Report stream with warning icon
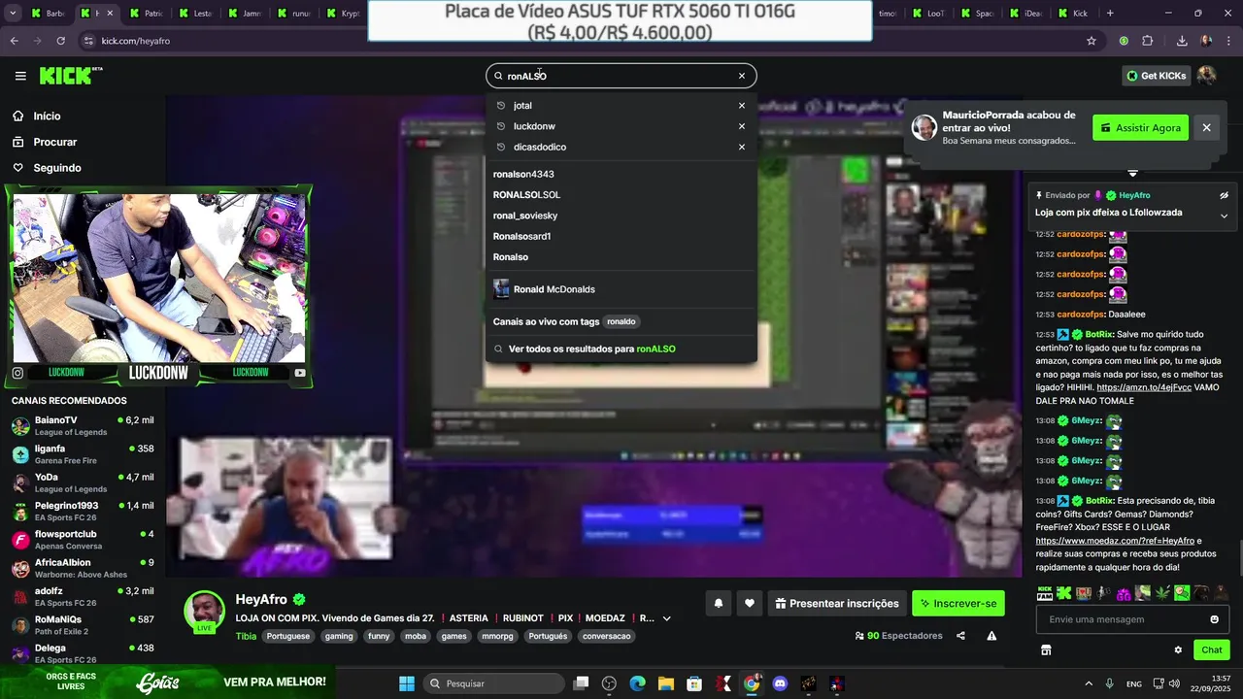The width and height of the screenshot is (1243, 699). click(x=991, y=636)
